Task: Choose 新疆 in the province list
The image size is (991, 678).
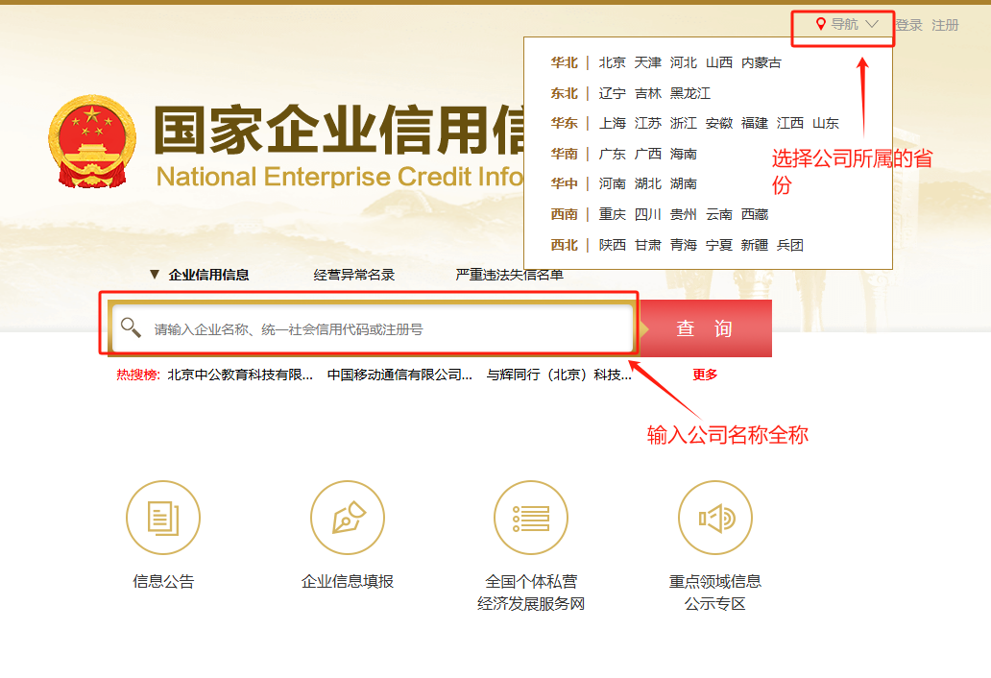Action: [x=755, y=245]
